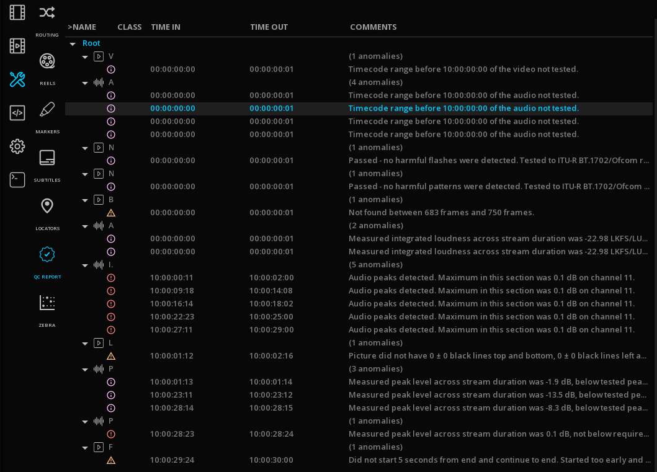Click the wrench and screwdriver tools icon
Screen dimensions: 657x472
click(x=17, y=79)
